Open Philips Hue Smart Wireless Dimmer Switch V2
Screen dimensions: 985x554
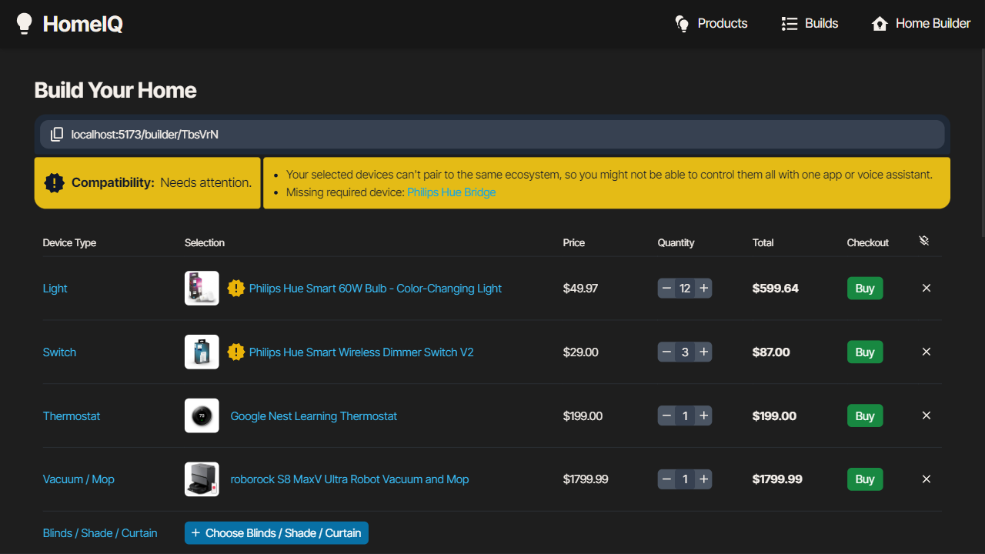click(x=362, y=352)
